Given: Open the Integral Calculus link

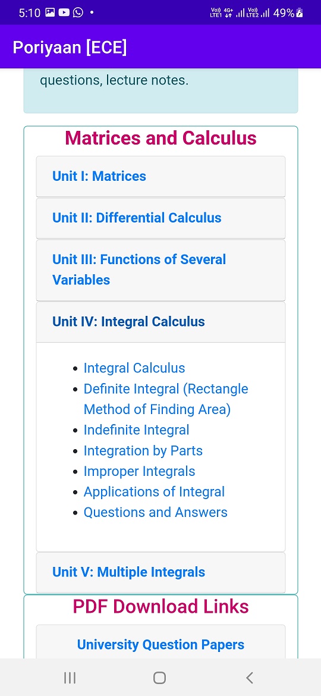Looking at the screenshot, I should [x=134, y=368].
